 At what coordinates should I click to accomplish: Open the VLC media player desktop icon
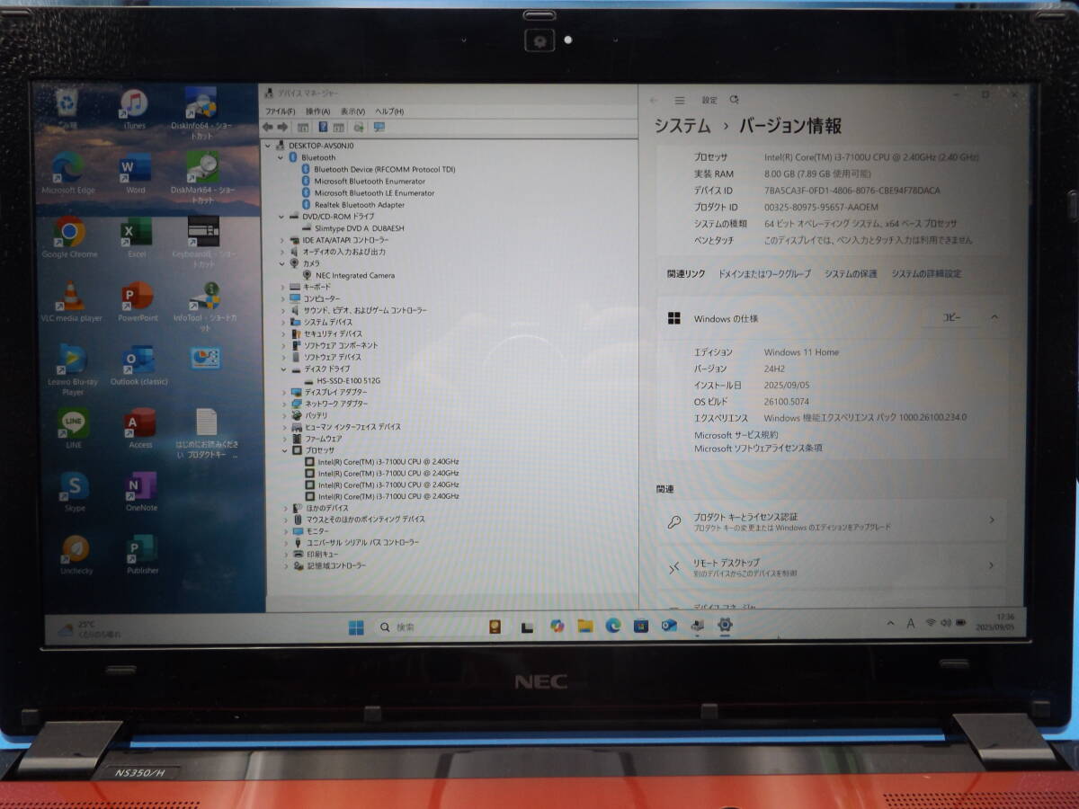point(72,300)
